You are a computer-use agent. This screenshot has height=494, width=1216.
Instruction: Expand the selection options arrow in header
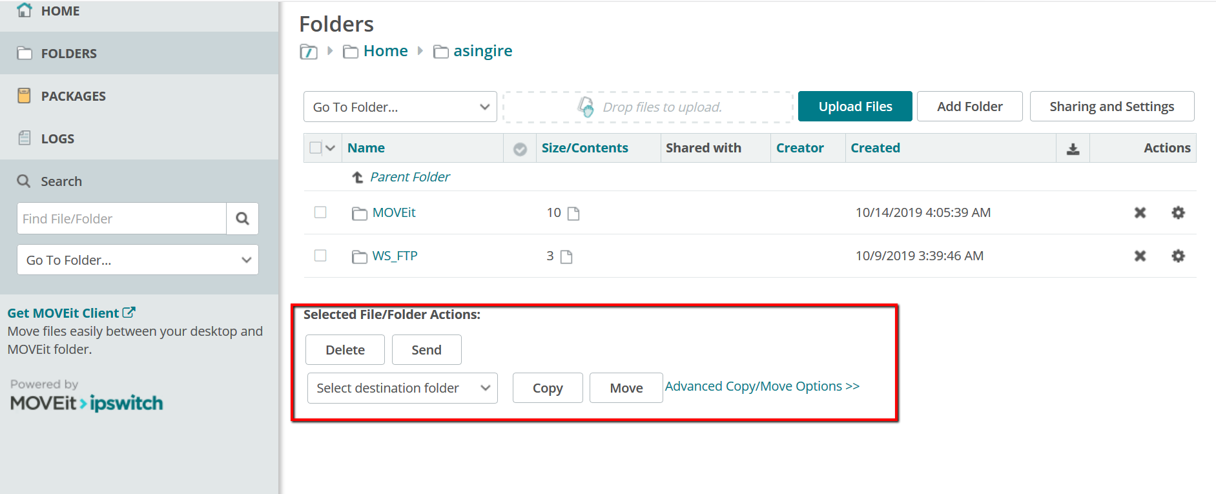click(x=331, y=148)
